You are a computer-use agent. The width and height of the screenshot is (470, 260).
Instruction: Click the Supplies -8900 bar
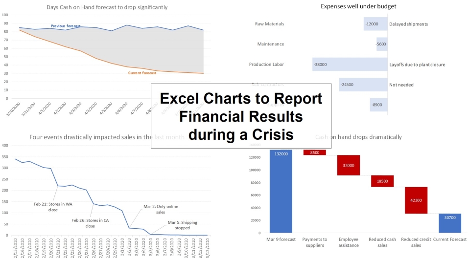coord(378,105)
